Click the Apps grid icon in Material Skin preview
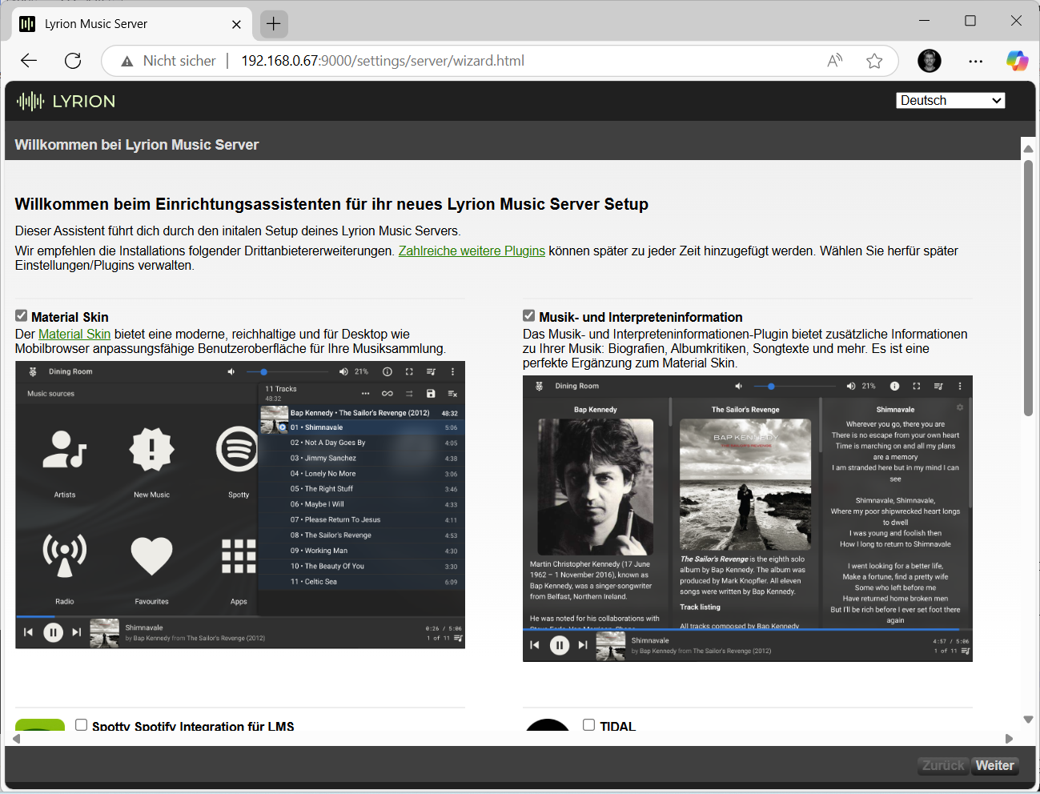Viewport: 1040px width, 794px height. 239,555
